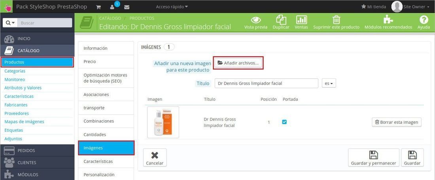Open Monitoreo in the sidebar
Image resolution: width=435 pixels, height=180 pixels.
click(x=14, y=80)
